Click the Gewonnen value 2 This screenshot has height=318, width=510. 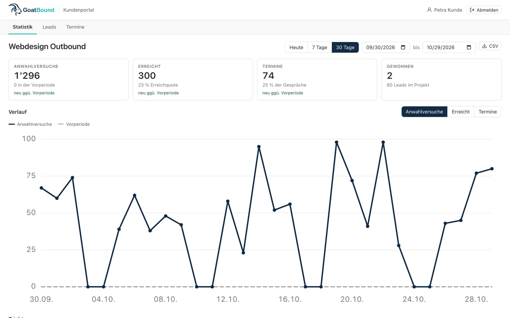390,75
